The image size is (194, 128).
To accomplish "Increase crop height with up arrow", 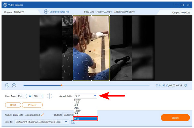I will 42,95.
